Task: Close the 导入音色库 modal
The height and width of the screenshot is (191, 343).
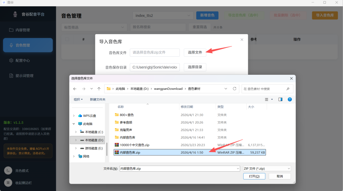Action: pos(242,40)
